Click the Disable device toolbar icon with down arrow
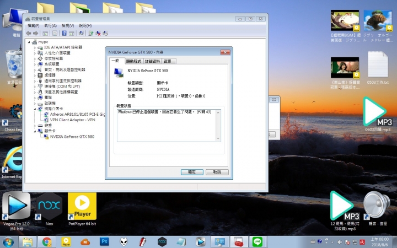The image size is (397, 248). click(105, 33)
